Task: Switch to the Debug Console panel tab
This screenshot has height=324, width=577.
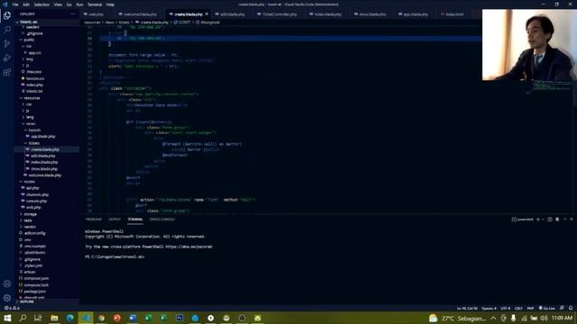Action: [x=162, y=220]
